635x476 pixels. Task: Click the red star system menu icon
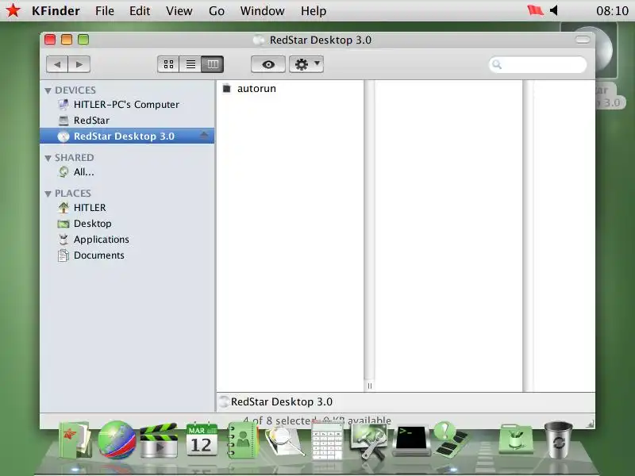coord(13,10)
